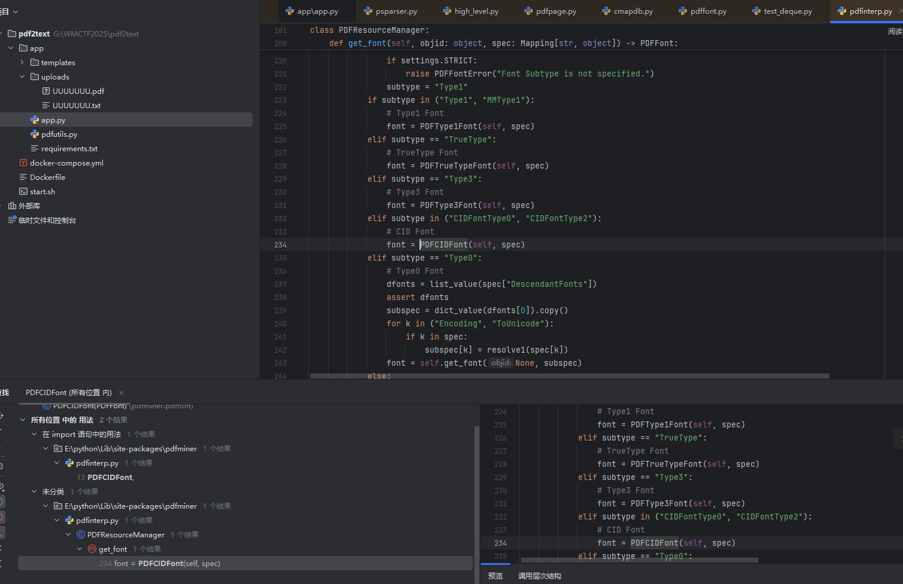Click the UUUUUUU.txt file icon
The image size is (903, 584).
point(46,105)
